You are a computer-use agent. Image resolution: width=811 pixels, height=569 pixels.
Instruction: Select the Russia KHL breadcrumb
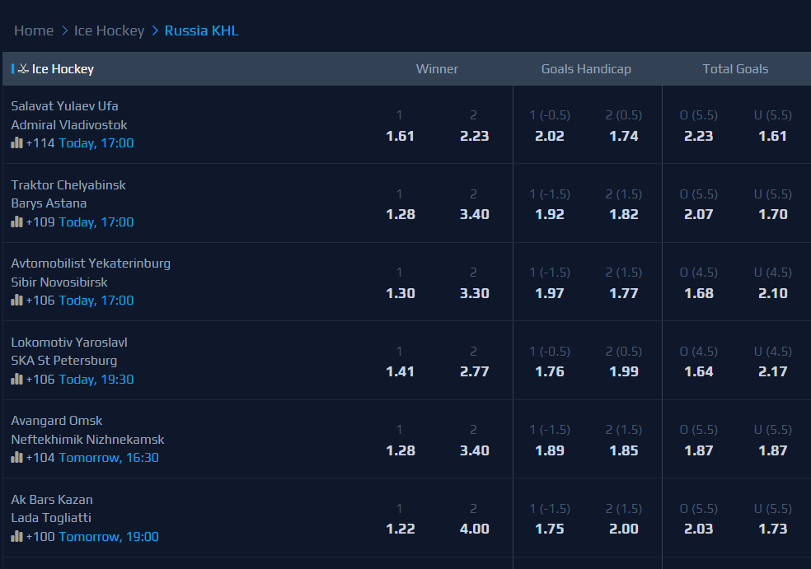click(x=200, y=30)
